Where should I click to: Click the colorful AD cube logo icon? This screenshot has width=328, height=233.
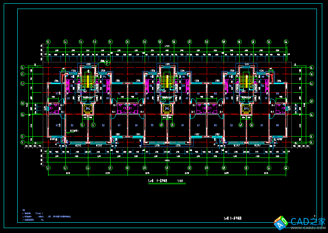tap(281, 222)
